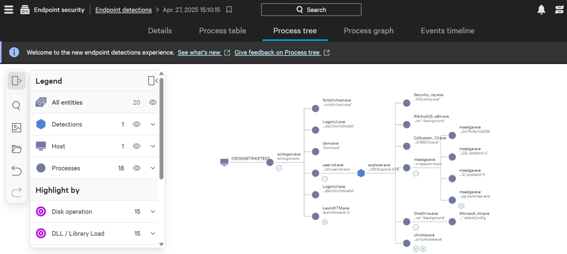
Task: Select the CROWDSTRIKETEST host node
Action: pyautogui.click(x=224, y=162)
